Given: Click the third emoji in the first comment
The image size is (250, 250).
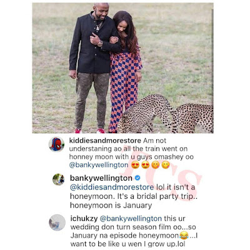Looking at the screenshot, I should [156, 165].
